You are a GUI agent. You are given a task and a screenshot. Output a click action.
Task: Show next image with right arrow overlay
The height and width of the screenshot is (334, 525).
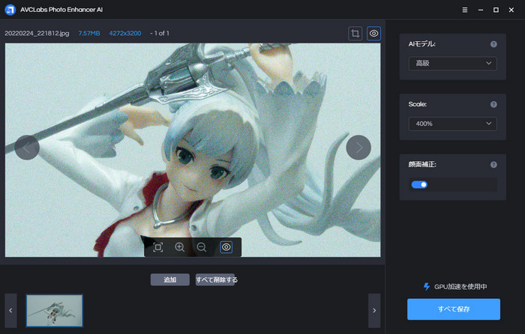(x=358, y=148)
